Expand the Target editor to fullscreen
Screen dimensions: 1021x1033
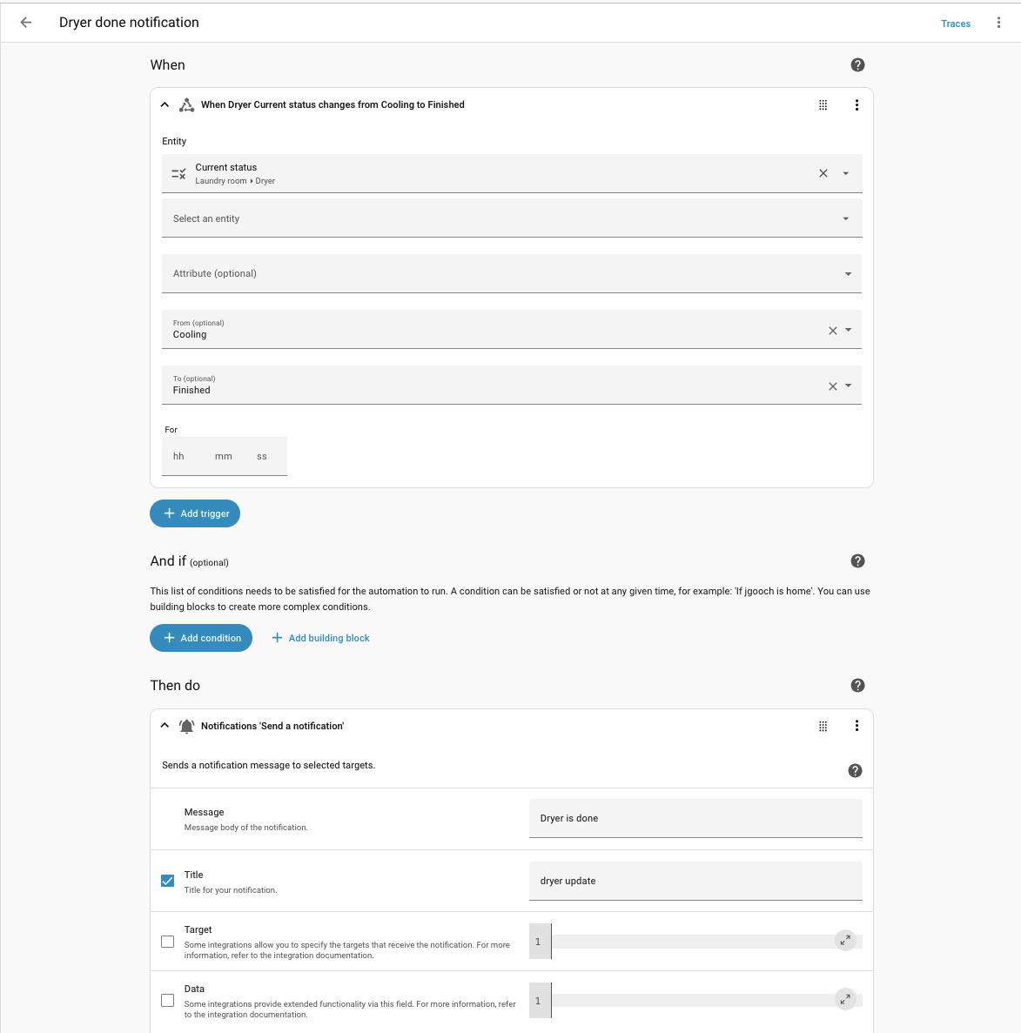point(844,940)
